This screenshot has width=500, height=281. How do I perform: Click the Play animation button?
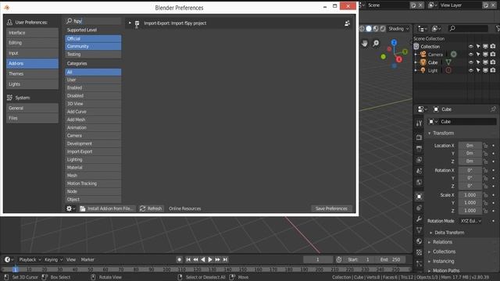coord(210,260)
